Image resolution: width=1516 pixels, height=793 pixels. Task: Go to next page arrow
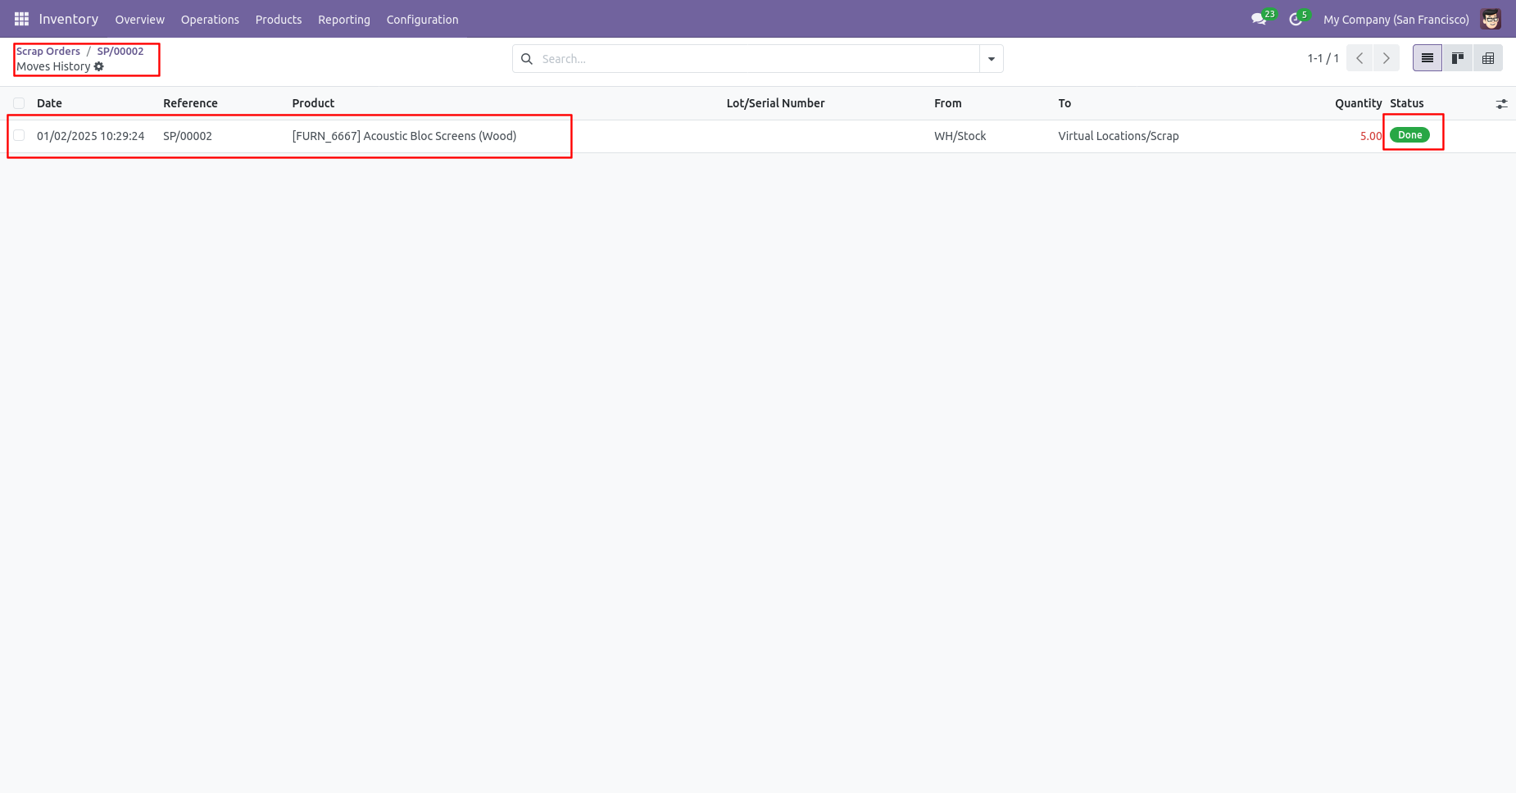point(1387,58)
